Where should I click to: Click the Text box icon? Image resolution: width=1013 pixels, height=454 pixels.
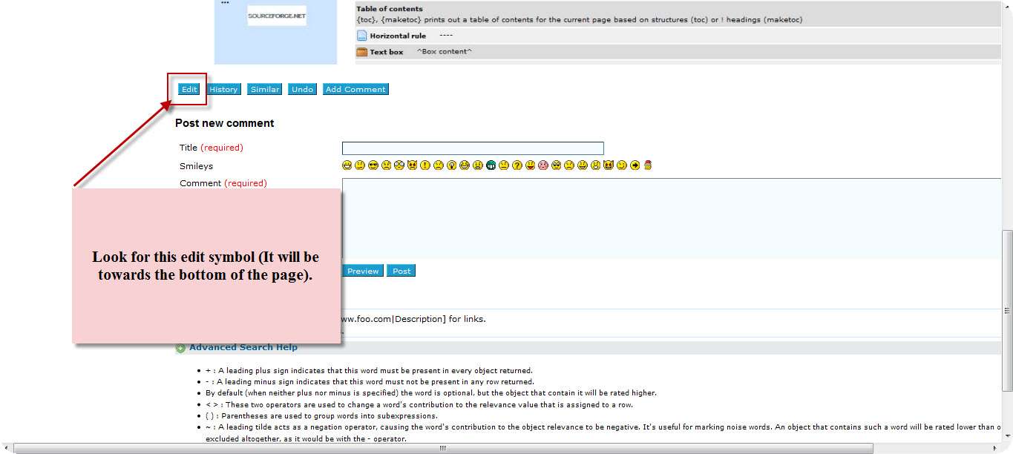tap(362, 52)
